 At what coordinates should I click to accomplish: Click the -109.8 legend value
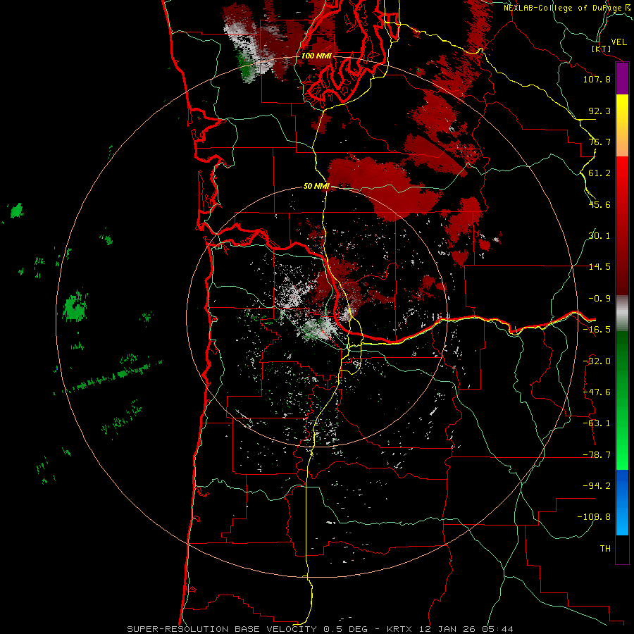[595, 517]
